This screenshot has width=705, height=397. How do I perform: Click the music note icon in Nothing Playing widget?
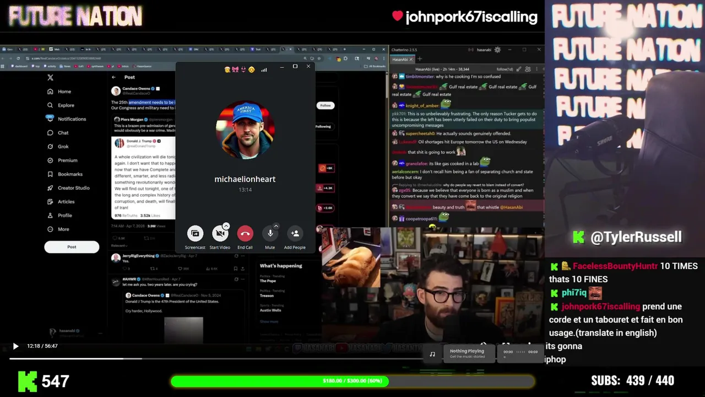click(x=432, y=354)
